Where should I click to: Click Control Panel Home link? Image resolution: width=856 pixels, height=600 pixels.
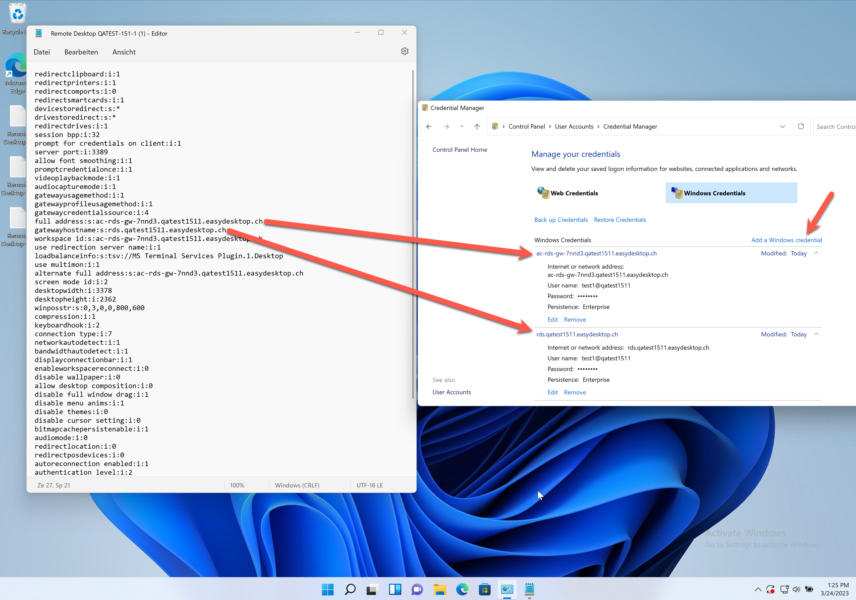point(460,149)
